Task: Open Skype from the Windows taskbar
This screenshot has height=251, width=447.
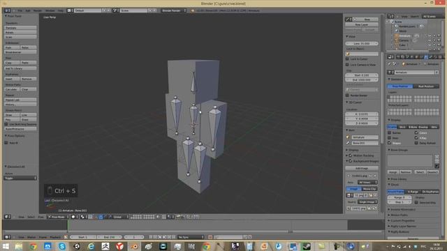Action: (62, 246)
